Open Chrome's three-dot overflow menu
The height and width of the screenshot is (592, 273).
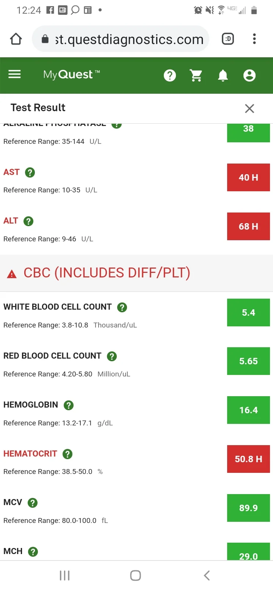254,39
